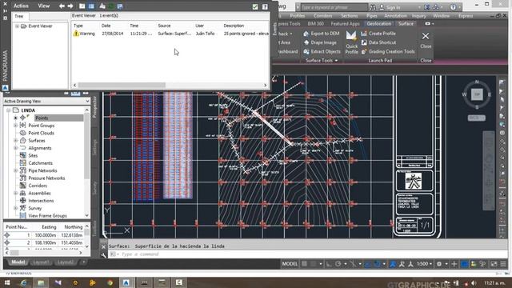Viewport: 512px width, 288px height.
Task: Click annotation visibility icon left of 1:500
Action: tap(410, 264)
